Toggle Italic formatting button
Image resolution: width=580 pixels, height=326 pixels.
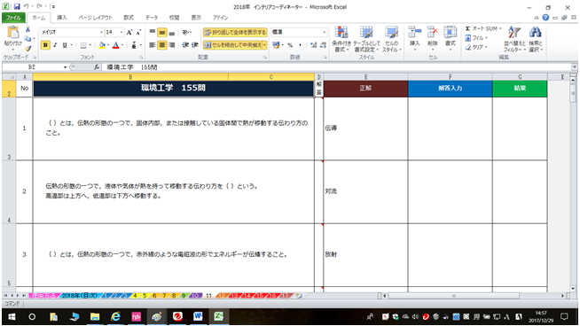point(55,45)
